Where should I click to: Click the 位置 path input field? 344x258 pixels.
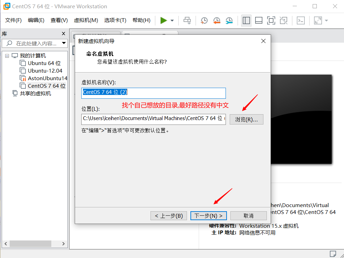[153, 119]
